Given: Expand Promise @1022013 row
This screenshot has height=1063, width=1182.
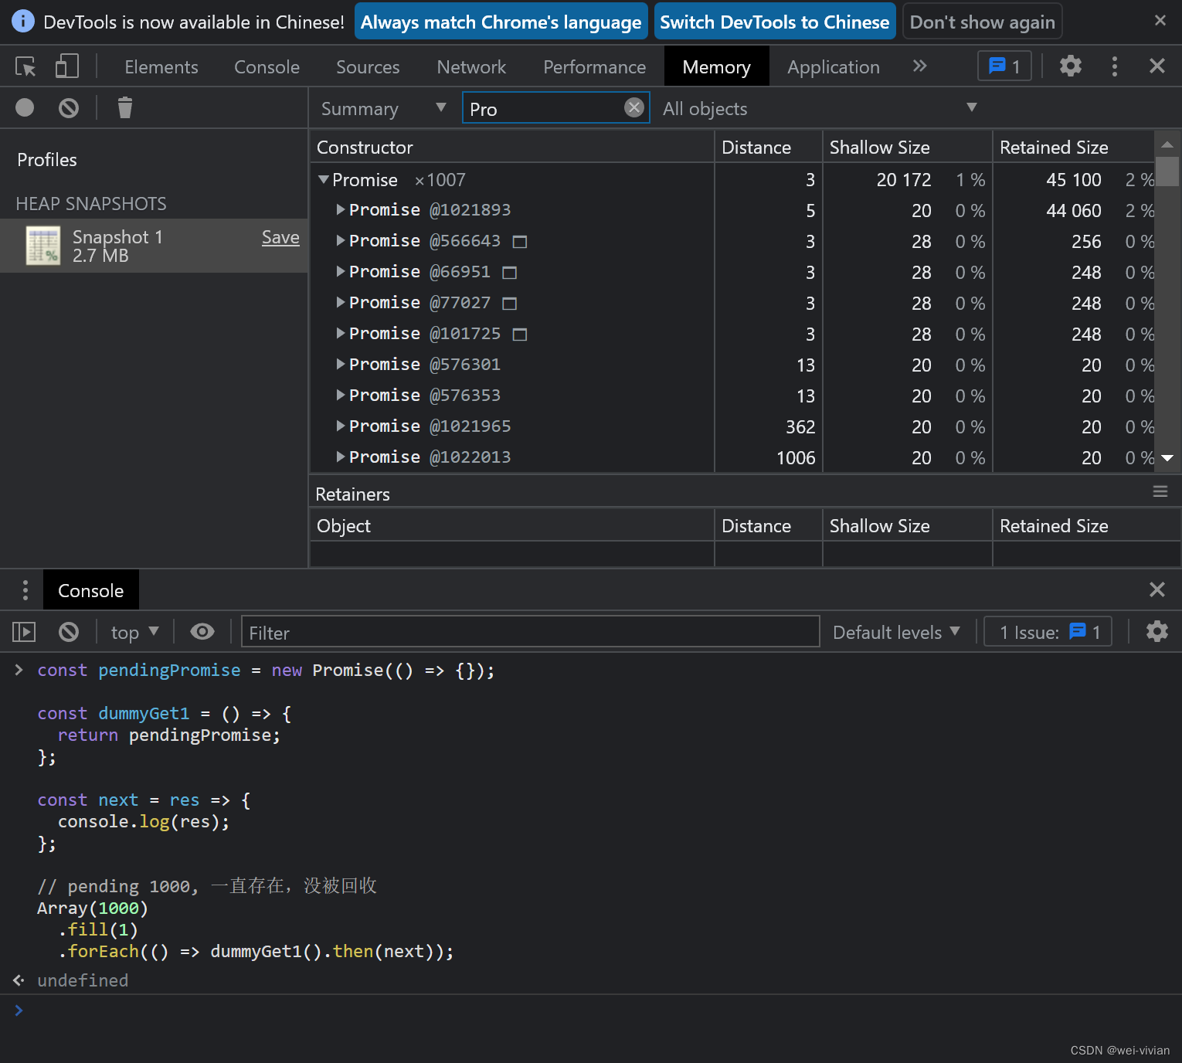Looking at the screenshot, I should pos(341,457).
